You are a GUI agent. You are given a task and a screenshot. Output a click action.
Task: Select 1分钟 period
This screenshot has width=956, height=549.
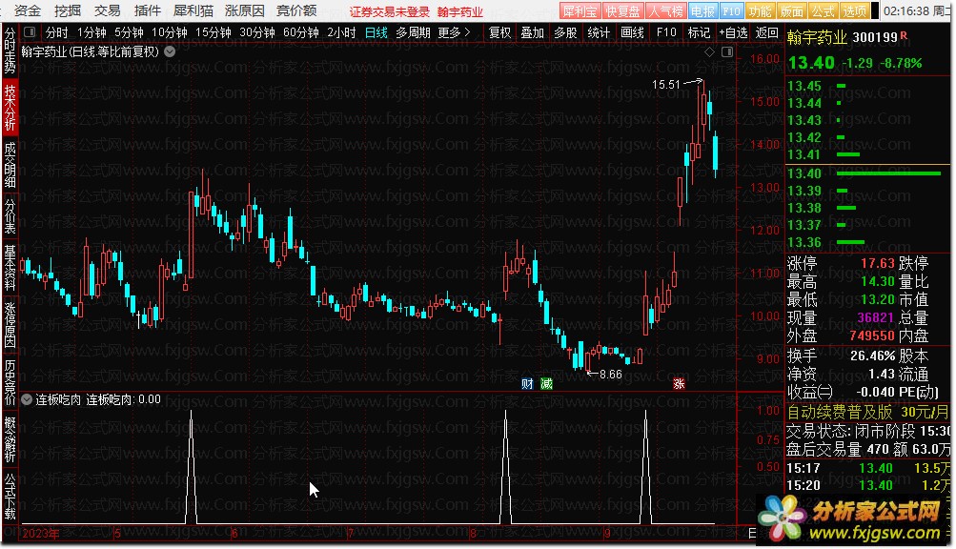click(x=92, y=32)
